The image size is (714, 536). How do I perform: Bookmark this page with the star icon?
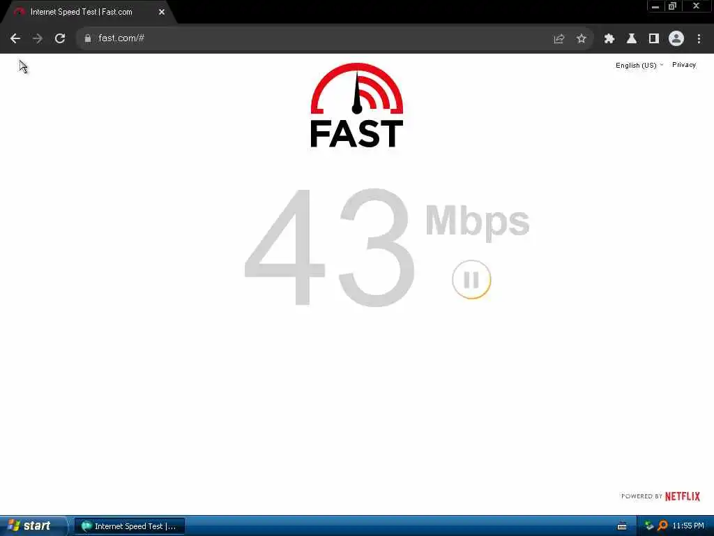click(581, 39)
